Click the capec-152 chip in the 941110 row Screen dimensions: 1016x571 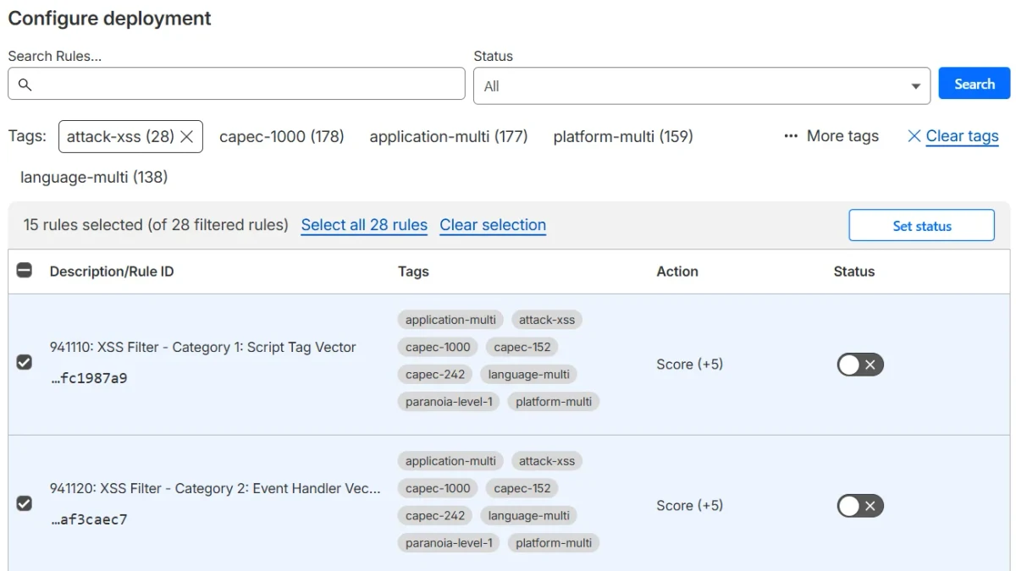pos(522,347)
